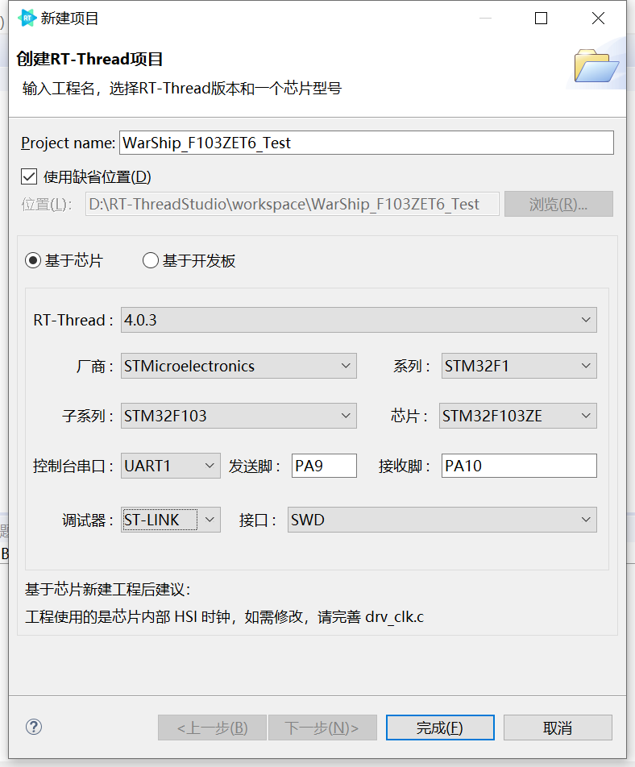Expand the SWD interface dropdown
635x767 pixels.
pos(442,520)
